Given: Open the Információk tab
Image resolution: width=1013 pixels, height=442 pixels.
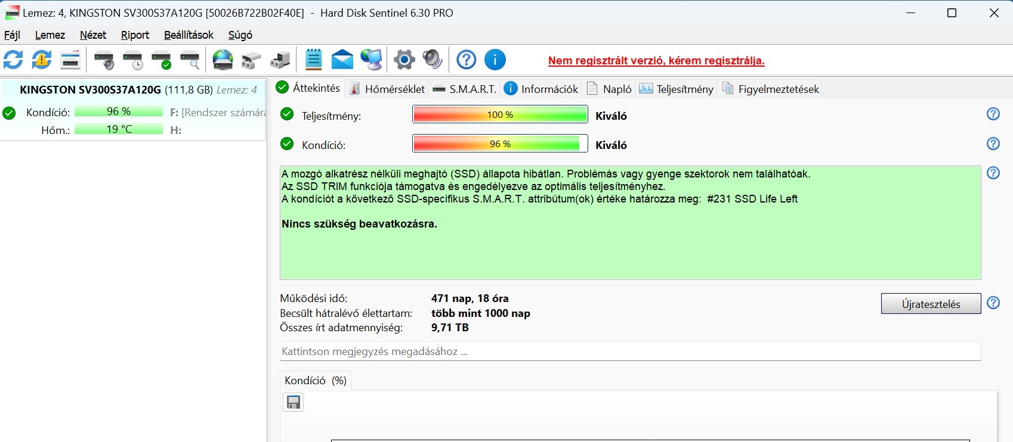Looking at the screenshot, I should [x=542, y=89].
